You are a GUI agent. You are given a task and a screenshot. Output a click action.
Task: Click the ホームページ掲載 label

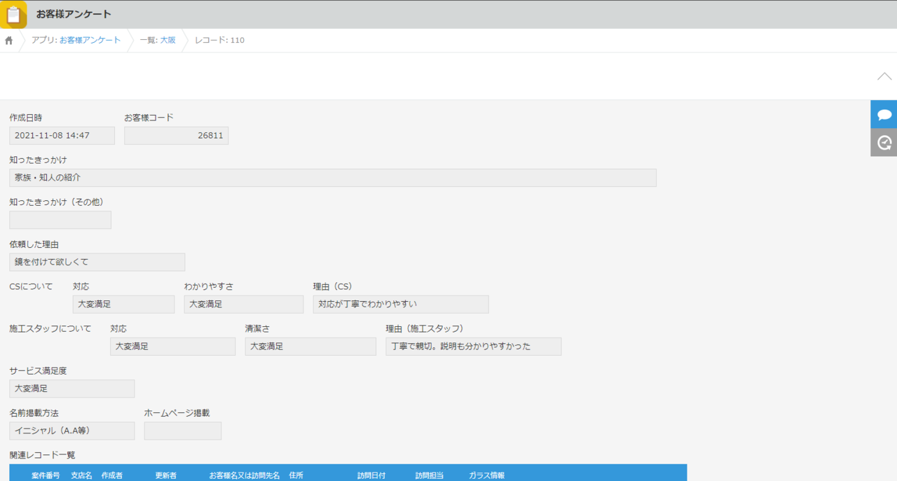pos(177,413)
